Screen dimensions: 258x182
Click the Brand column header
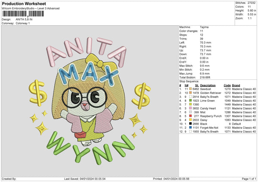236,85
